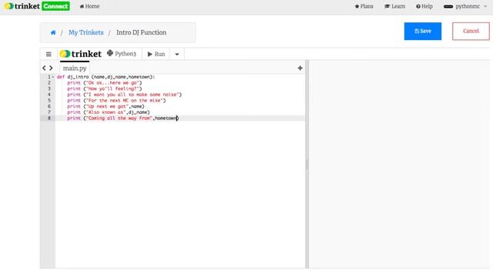The height and width of the screenshot is (277, 493).
Task: Click line number 8 in the gutter
Action: 49,118
